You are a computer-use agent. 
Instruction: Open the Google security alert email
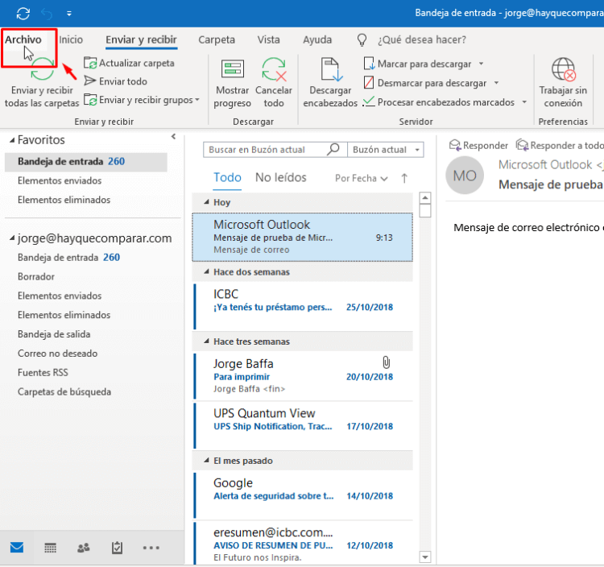303,495
